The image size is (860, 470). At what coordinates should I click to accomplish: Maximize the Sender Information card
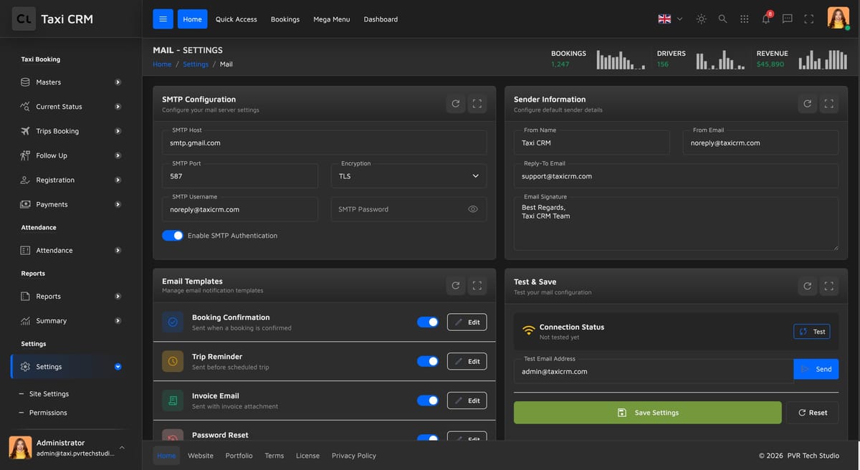click(x=829, y=104)
